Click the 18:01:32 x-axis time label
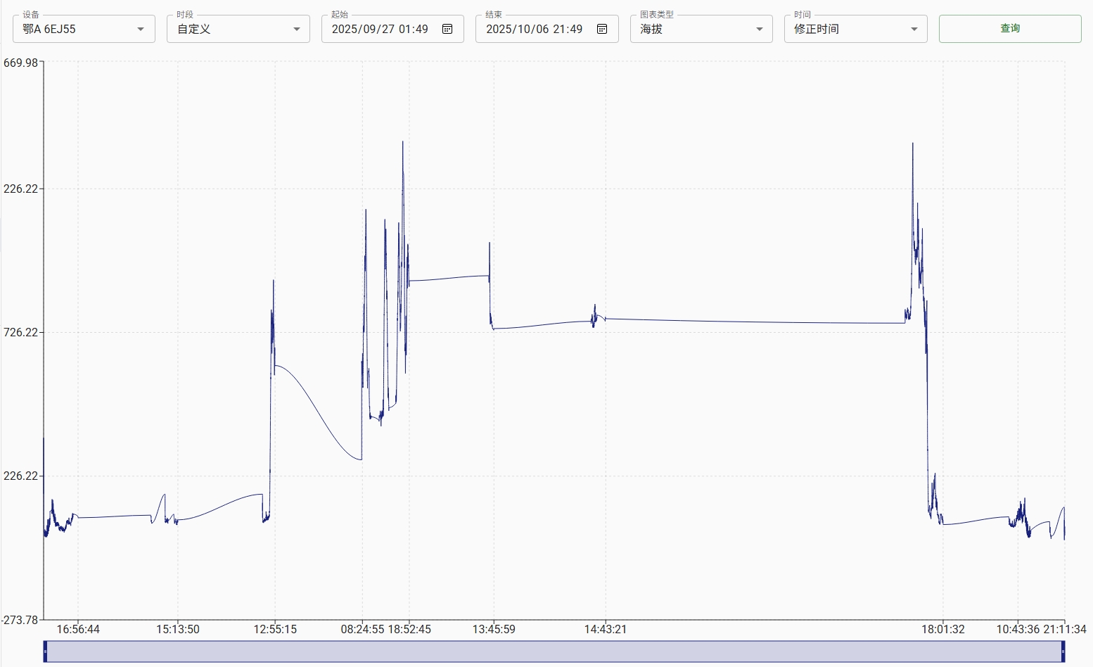Viewport: 1093px width, 667px height. coord(943,629)
